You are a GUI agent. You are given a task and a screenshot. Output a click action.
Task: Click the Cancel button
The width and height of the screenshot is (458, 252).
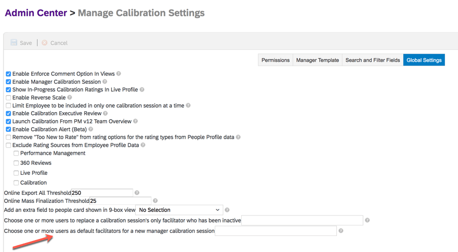point(54,43)
